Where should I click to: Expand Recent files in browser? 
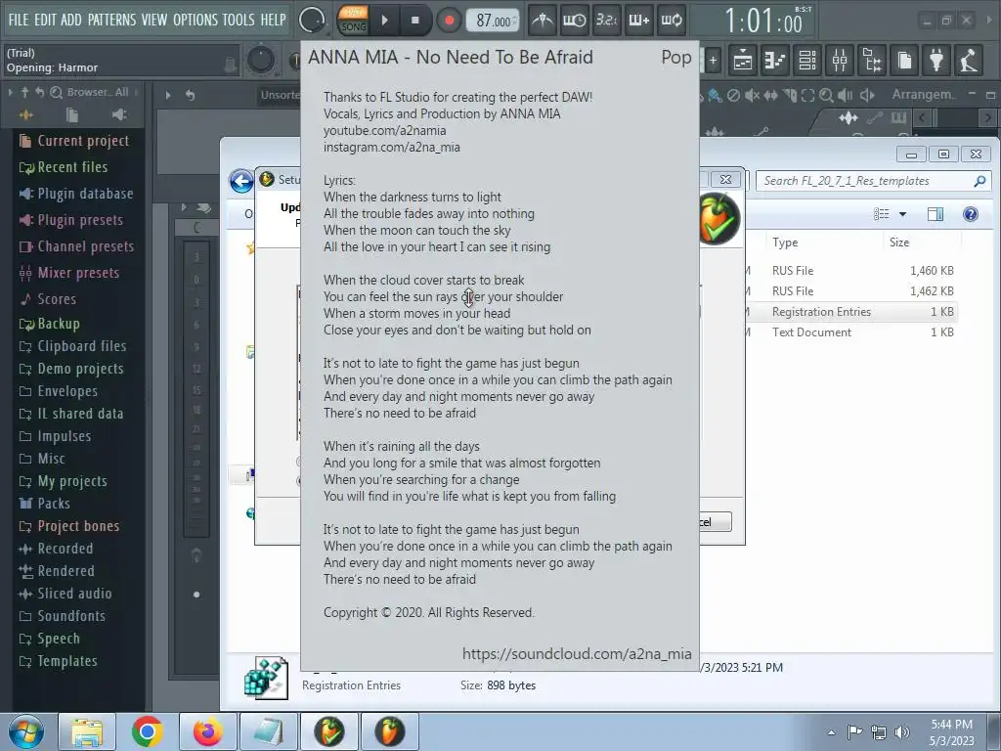click(x=64, y=167)
